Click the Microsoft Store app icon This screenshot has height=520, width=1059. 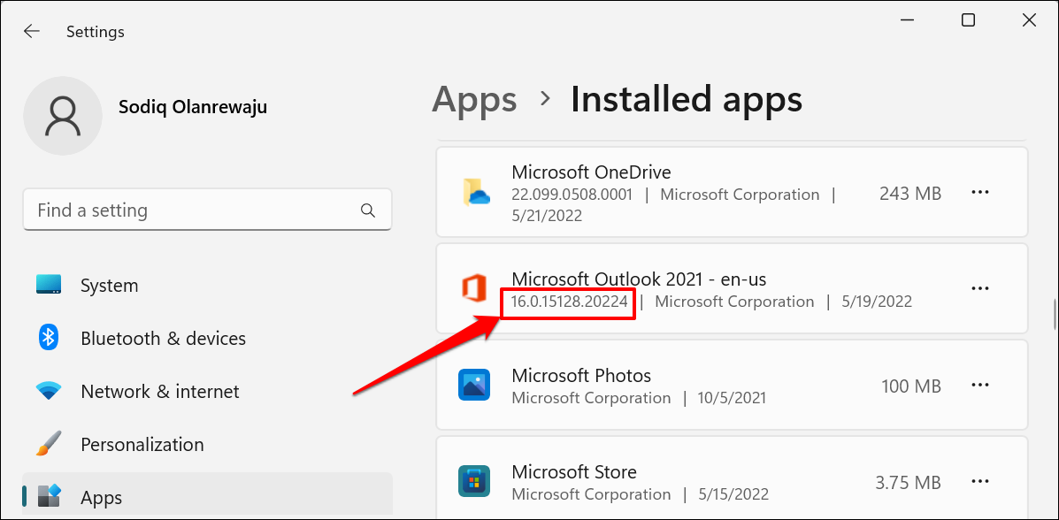point(475,482)
